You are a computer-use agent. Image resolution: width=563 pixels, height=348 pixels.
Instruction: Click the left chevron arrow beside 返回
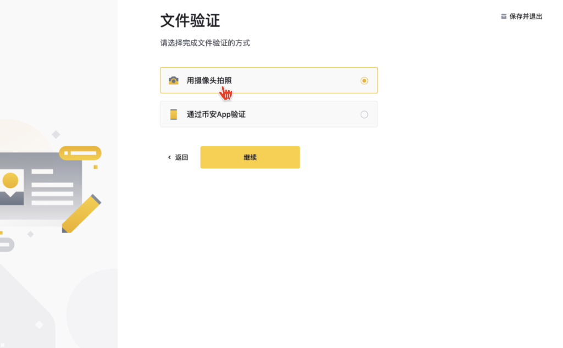point(169,157)
